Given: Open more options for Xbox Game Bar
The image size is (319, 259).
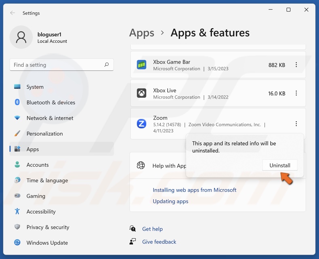Looking at the screenshot, I should coord(296,65).
